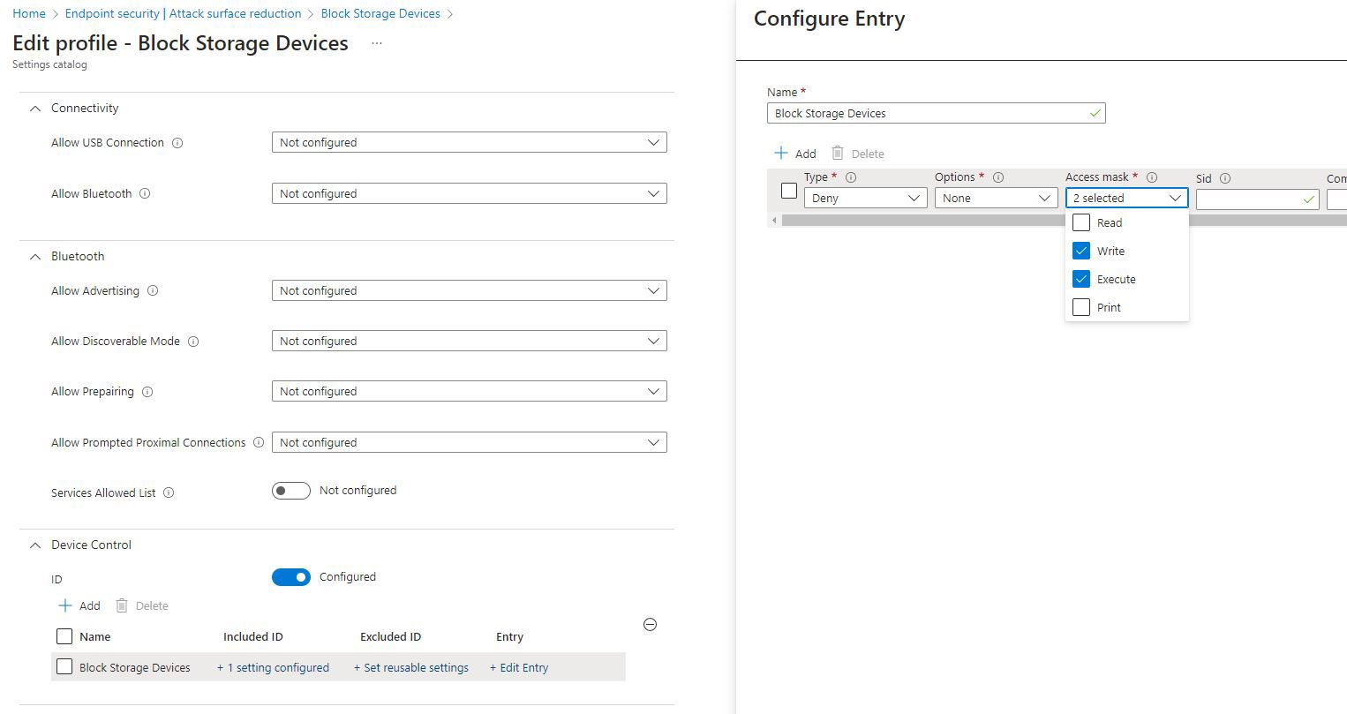Image resolution: width=1347 pixels, height=714 pixels.
Task: Open Set reusable settings for Block Storage Devices
Action: coord(411,667)
